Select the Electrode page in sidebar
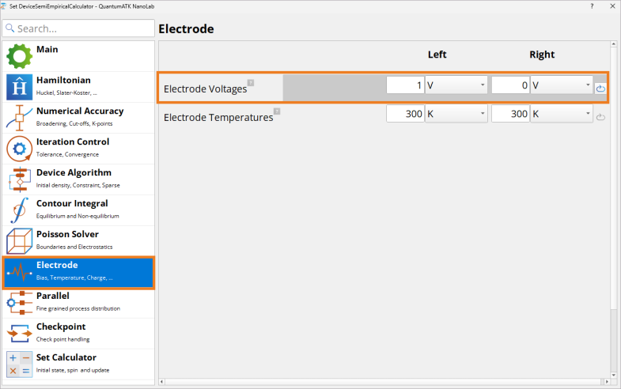The image size is (621, 389). [x=78, y=272]
